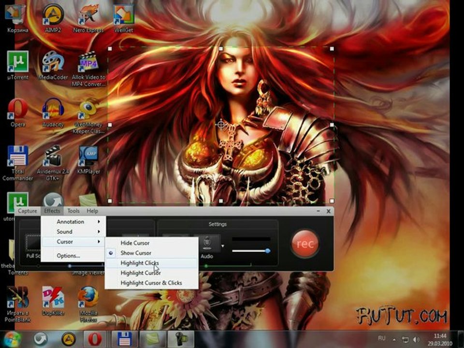Adjust the audio volume slider handle
The height and width of the screenshot is (348, 464).
click(x=267, y=251)
